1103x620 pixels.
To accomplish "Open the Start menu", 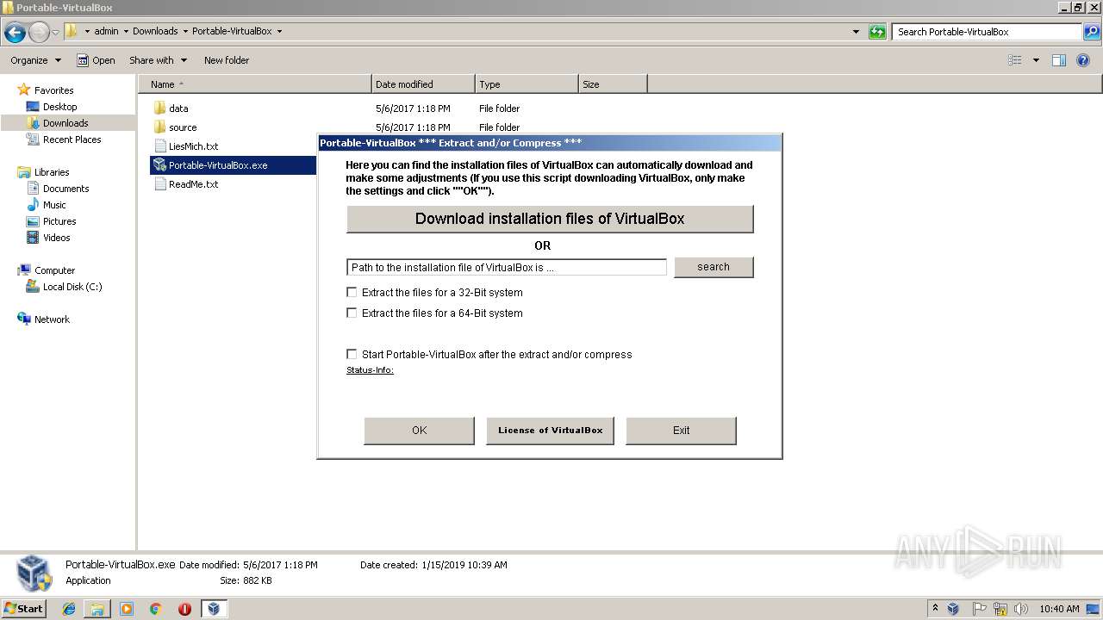I will coord(24,609).
